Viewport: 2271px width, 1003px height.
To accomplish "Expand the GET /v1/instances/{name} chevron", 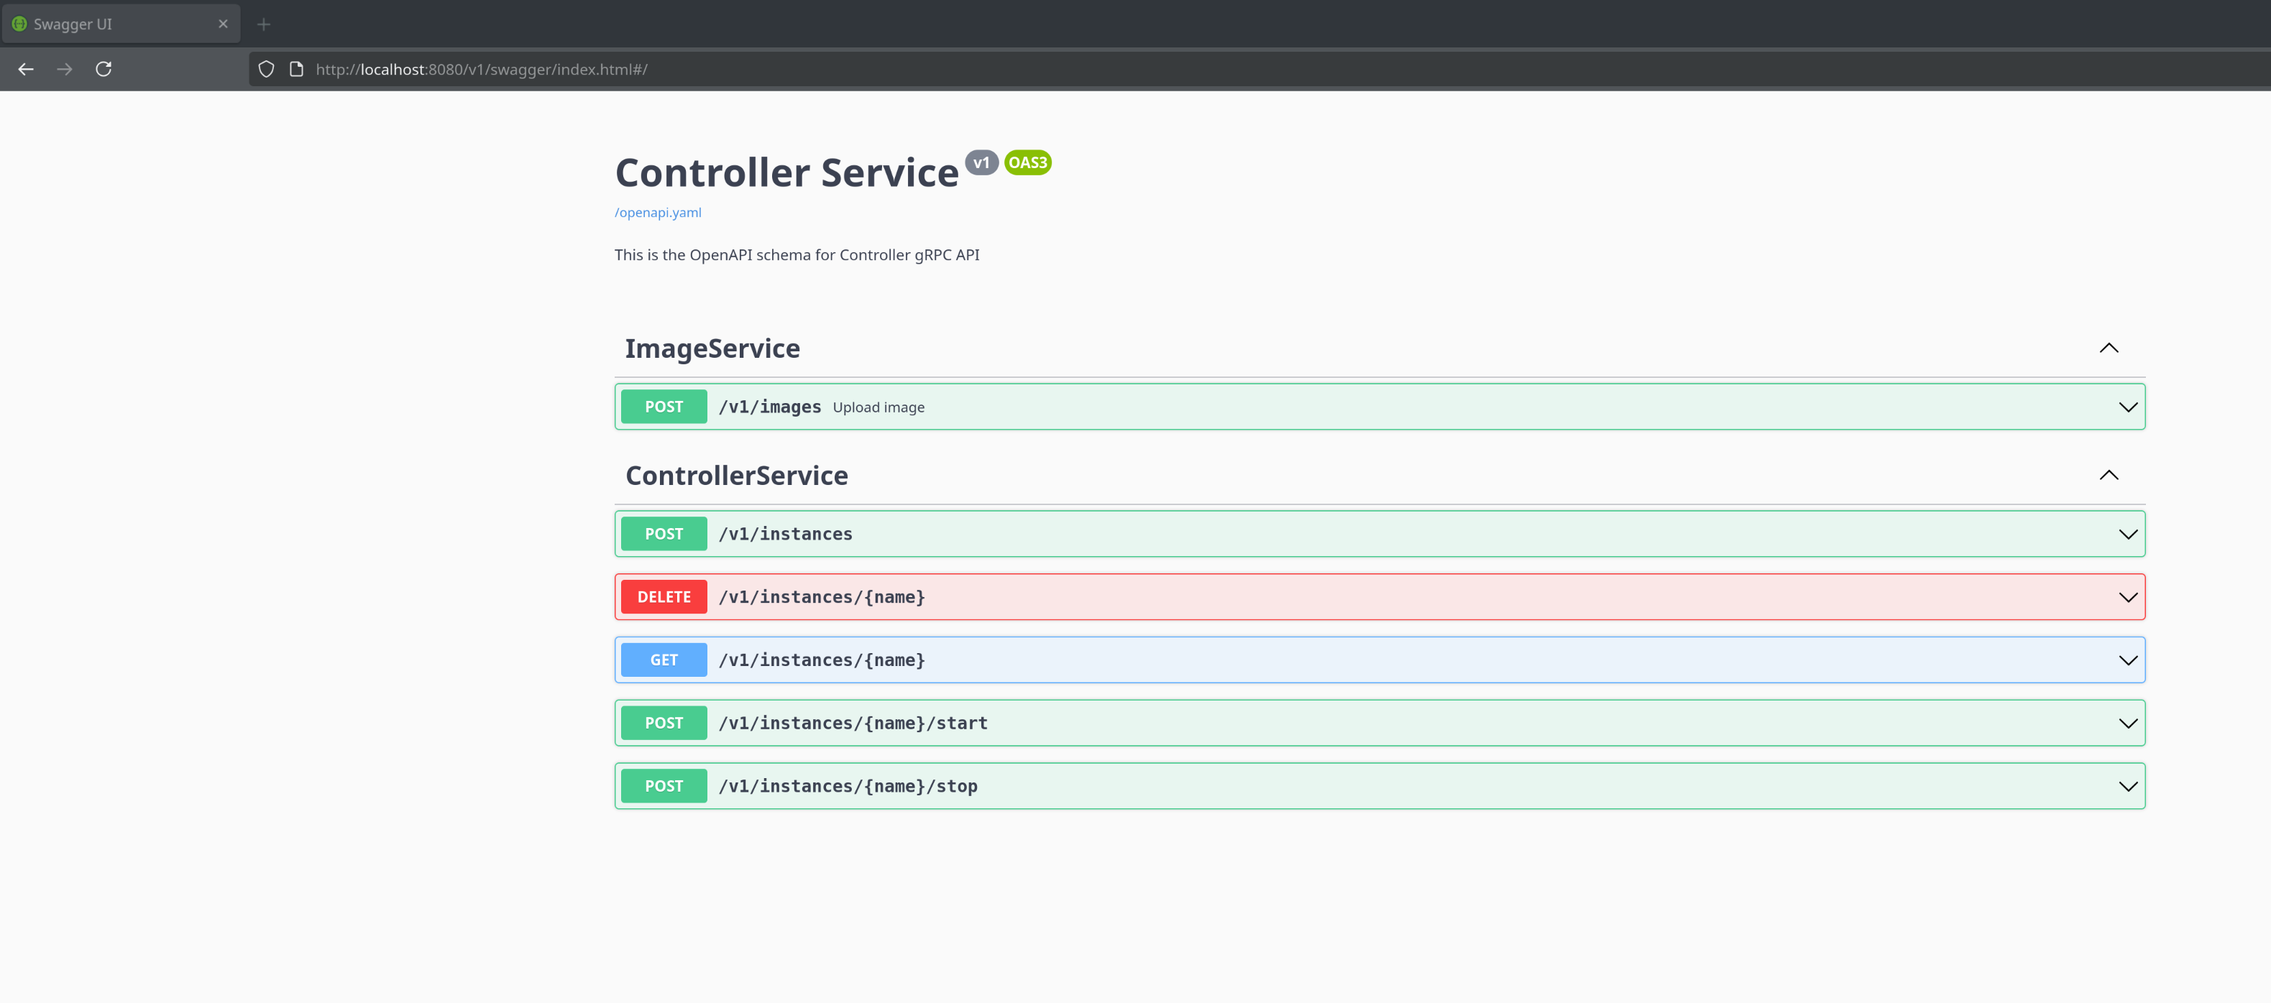I will pyautogui.click(x=2128, y=660).
